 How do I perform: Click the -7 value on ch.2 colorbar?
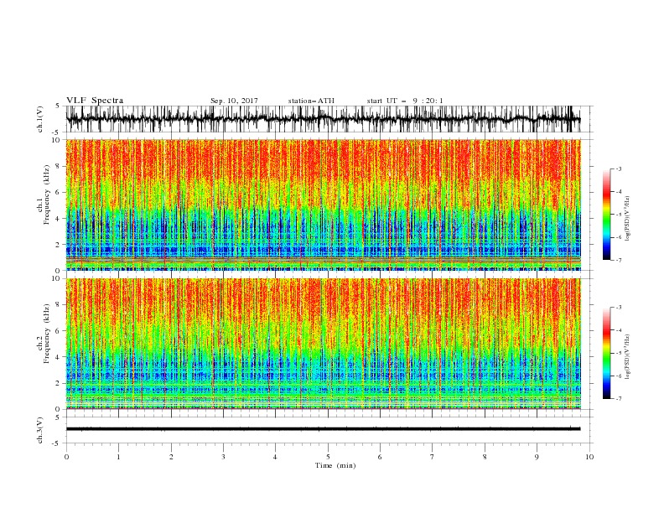(x=619, y=398)
